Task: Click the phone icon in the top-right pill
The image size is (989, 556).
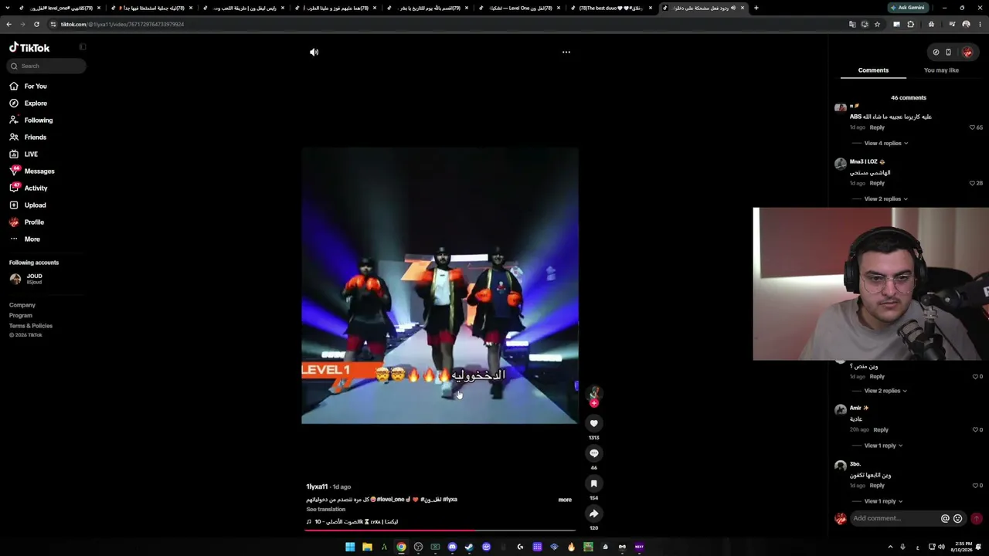Action: point(948,53)
